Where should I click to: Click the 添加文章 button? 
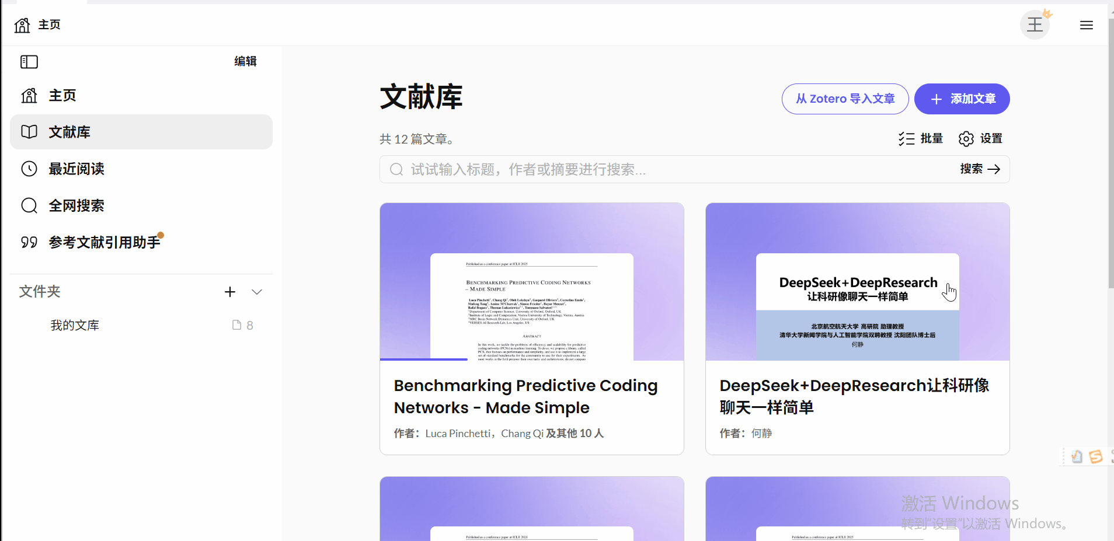(961, 99)
